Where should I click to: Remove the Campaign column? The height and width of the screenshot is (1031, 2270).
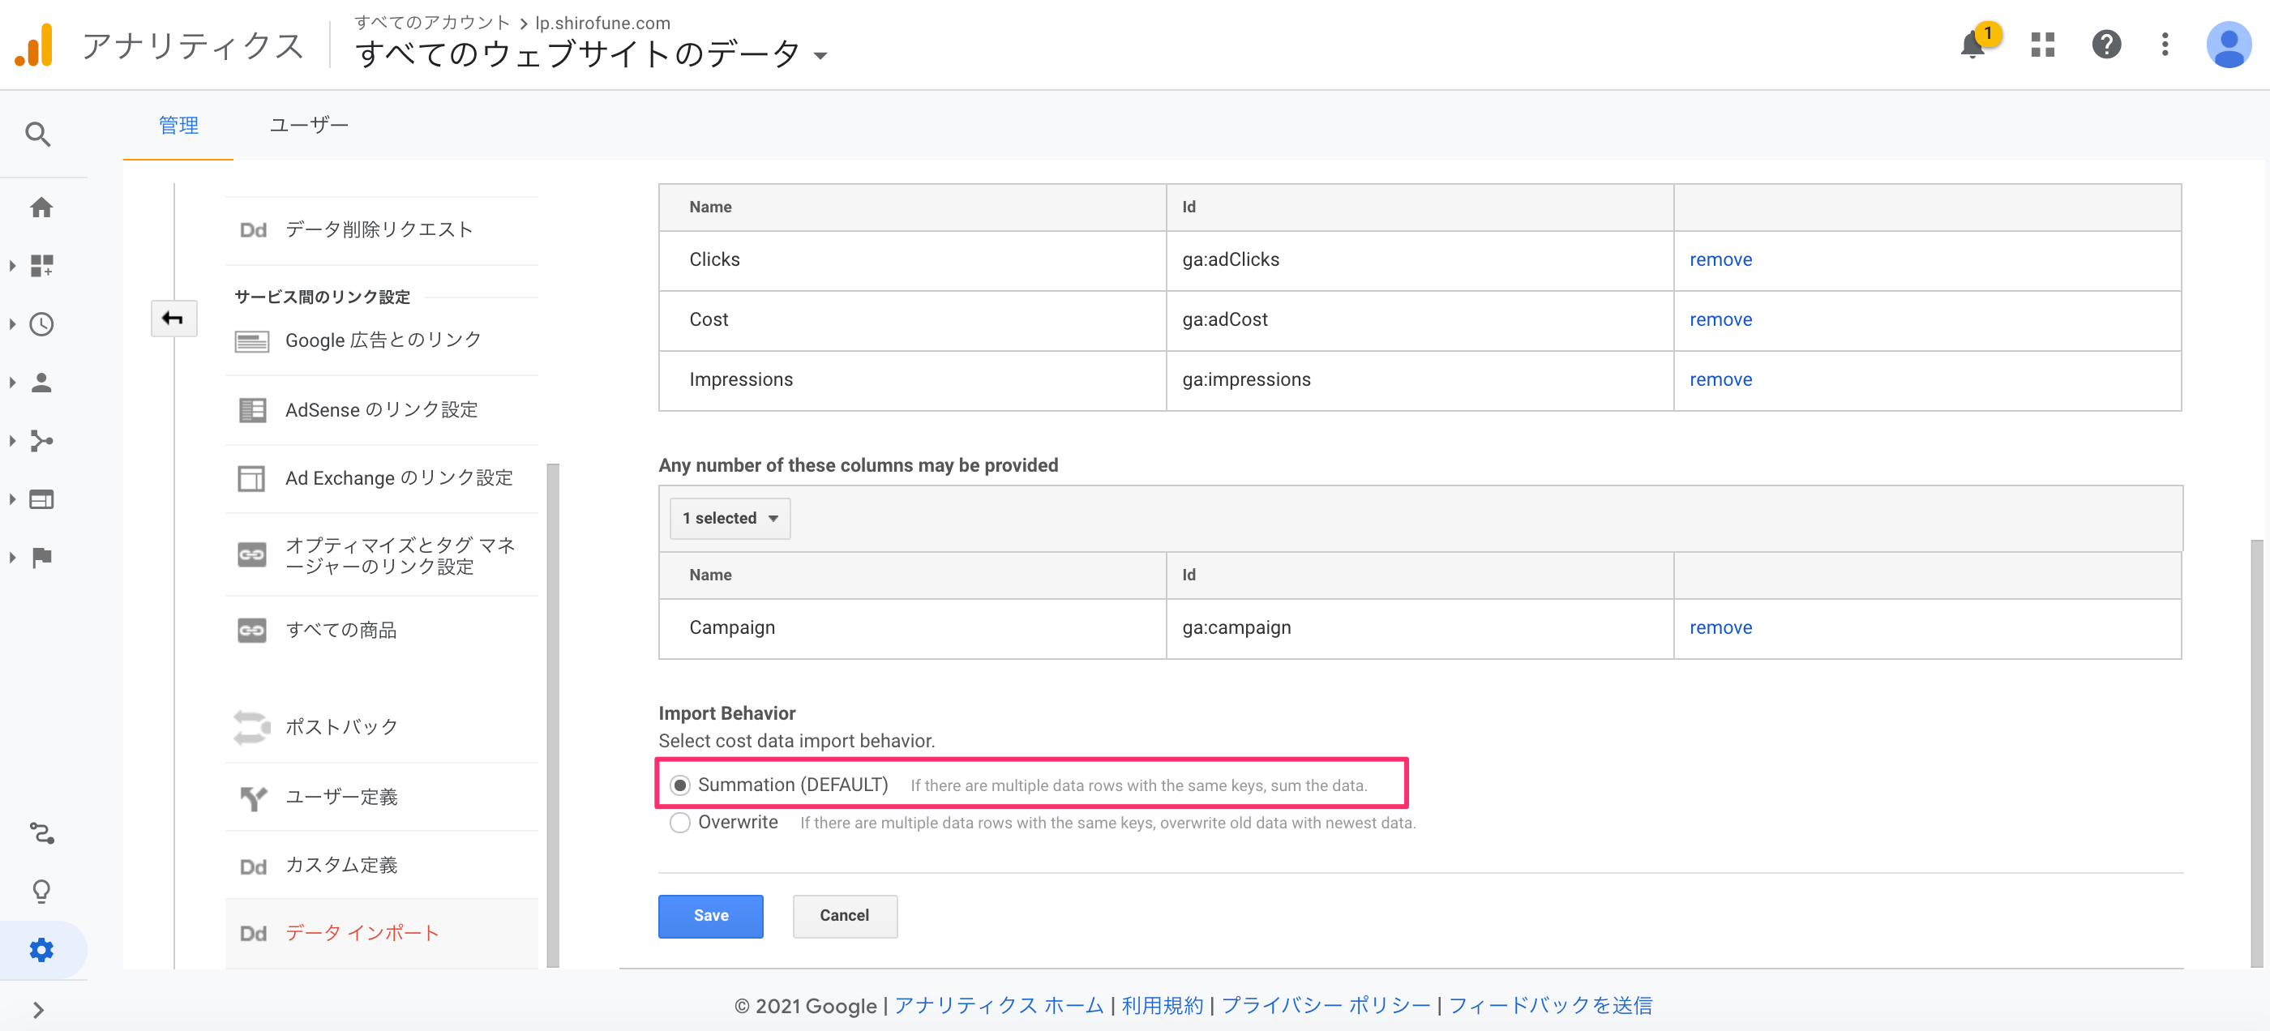click(x=1720, y=628)
